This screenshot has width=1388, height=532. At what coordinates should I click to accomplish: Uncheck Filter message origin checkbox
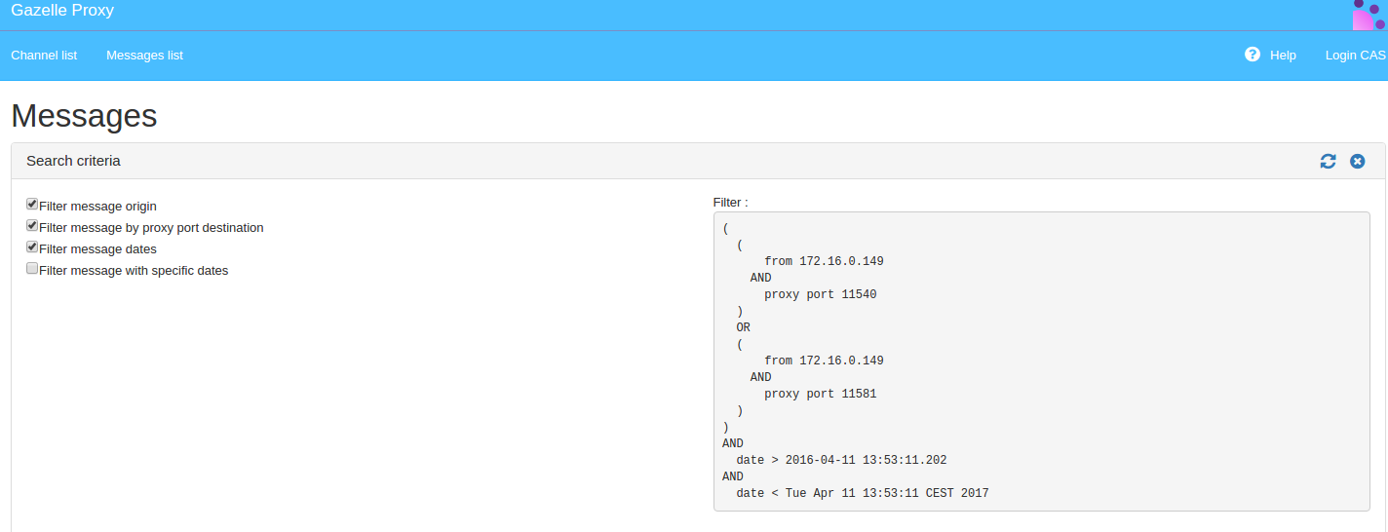click(32, 205)
